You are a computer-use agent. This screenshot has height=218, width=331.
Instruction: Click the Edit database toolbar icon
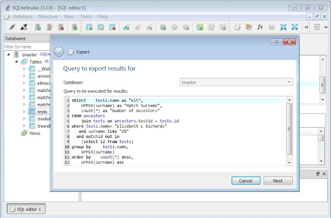[x=50, y=27]
